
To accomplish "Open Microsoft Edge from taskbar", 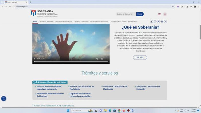I will [110, 110].
